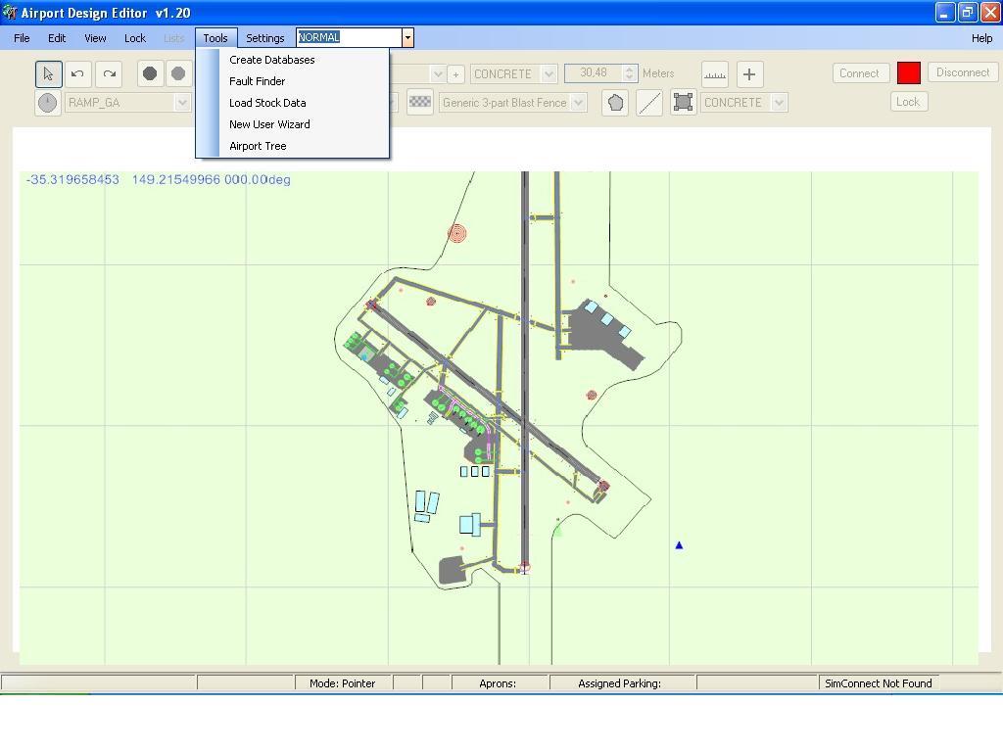1003x752 pixels.
Task: Choose Fault Finder from Tools menu
Action: [x=257, y=81]
